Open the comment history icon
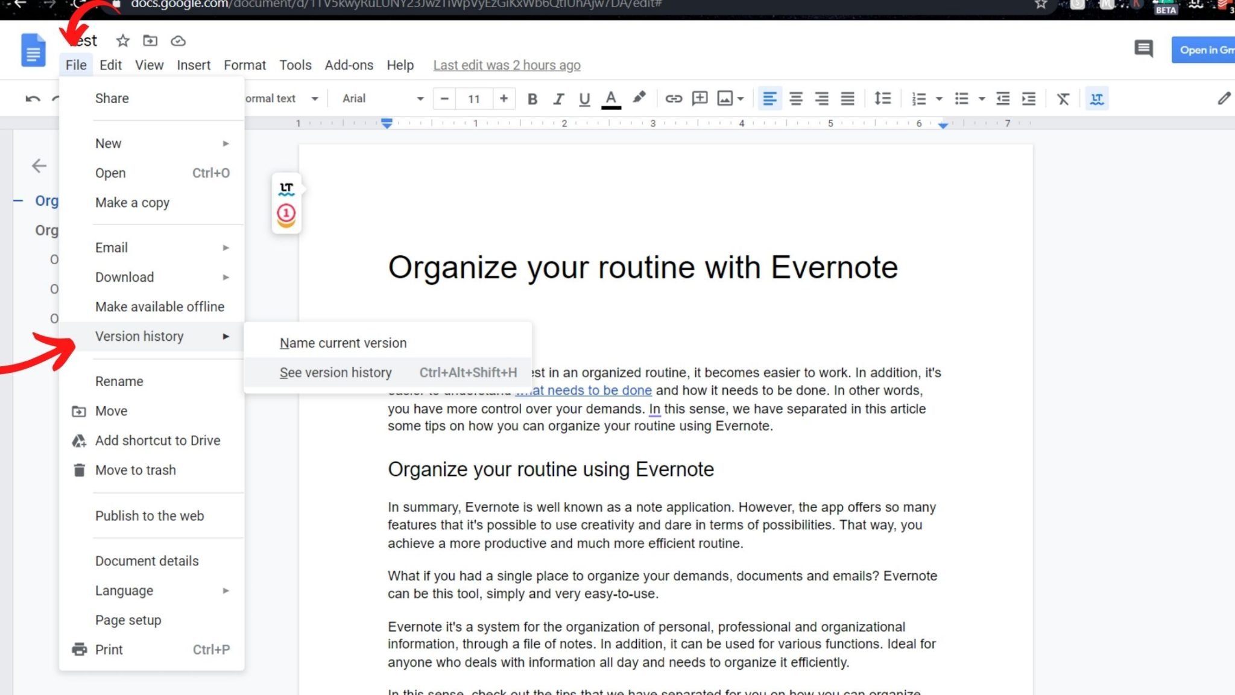 point(1143,49)
